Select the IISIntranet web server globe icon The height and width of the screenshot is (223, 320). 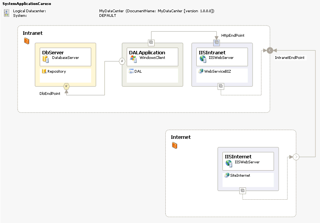pos(203,59)
